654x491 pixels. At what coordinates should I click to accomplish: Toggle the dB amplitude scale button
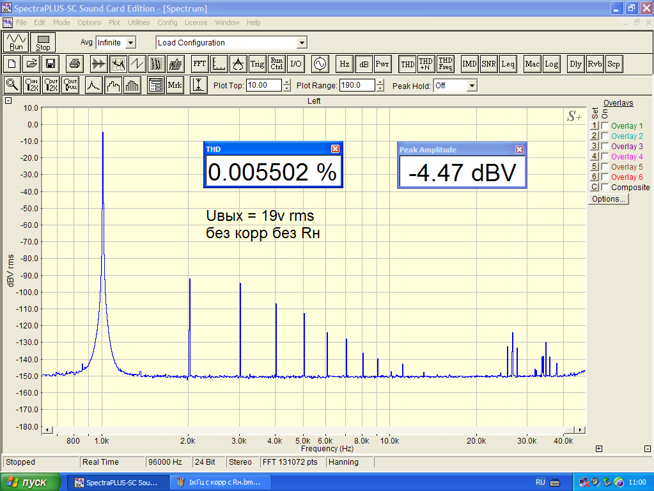364,64
